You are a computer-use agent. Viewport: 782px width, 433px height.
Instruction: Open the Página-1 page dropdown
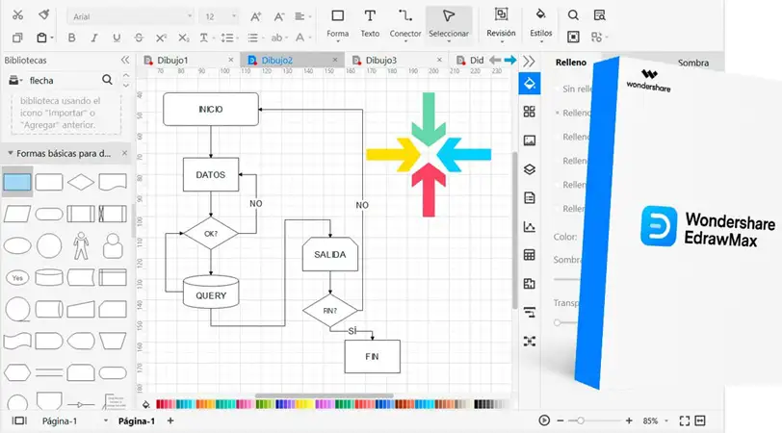coord(106,421)
